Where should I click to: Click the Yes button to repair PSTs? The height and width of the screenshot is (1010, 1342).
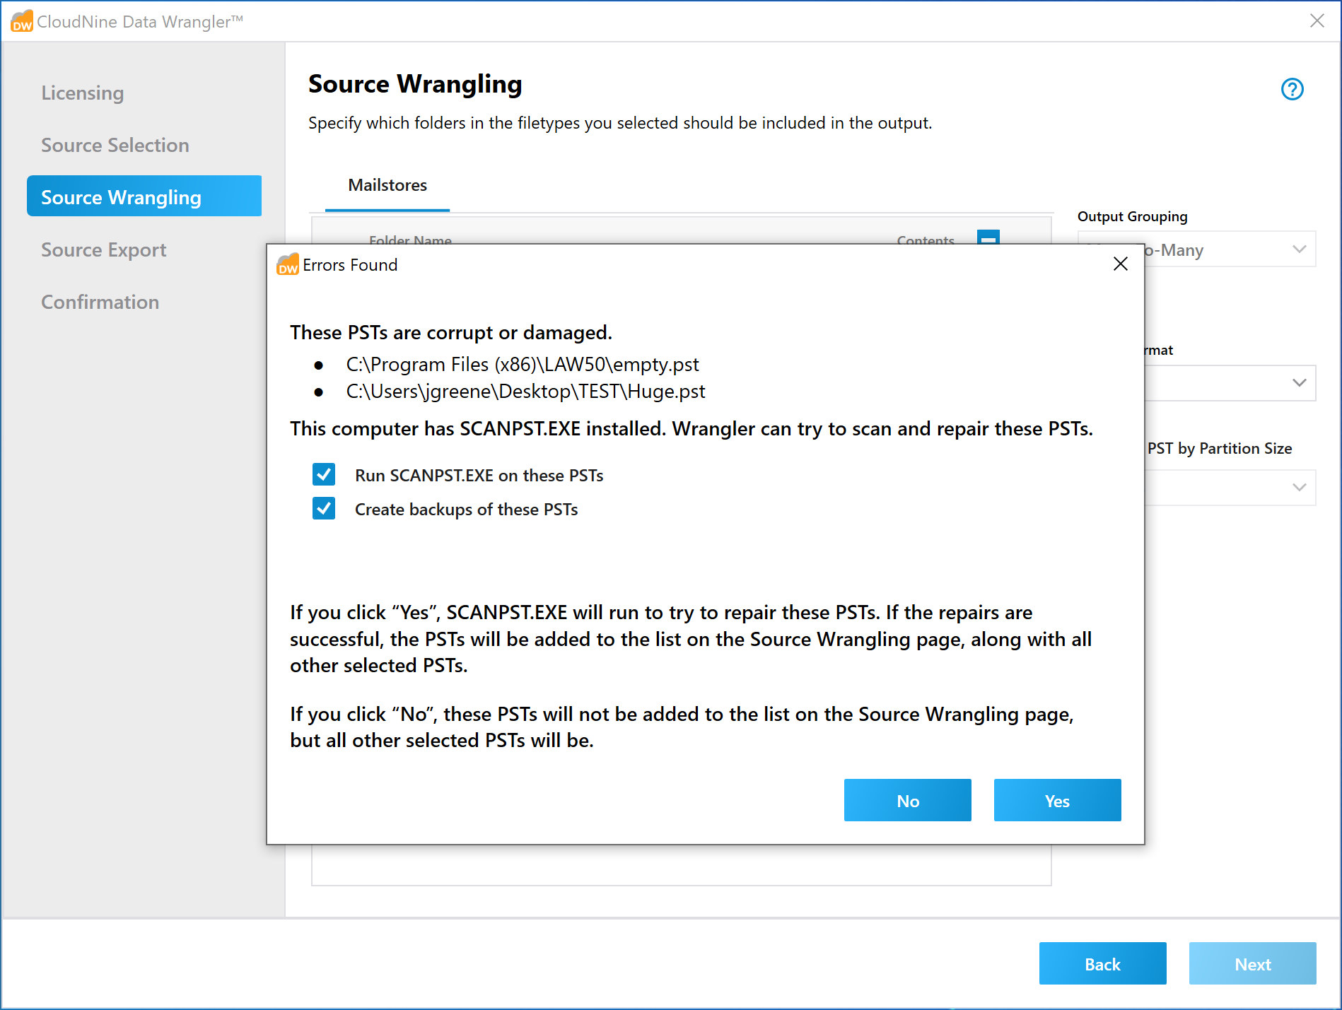[1058, 801]
